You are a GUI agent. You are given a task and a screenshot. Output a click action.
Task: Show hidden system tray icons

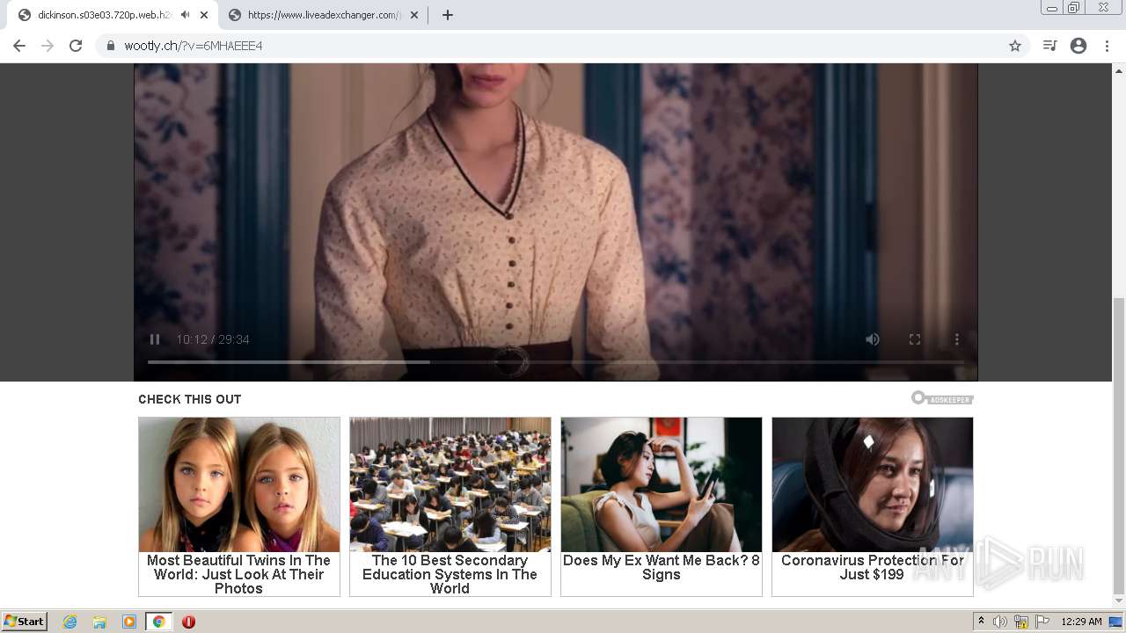coord(982,622)
